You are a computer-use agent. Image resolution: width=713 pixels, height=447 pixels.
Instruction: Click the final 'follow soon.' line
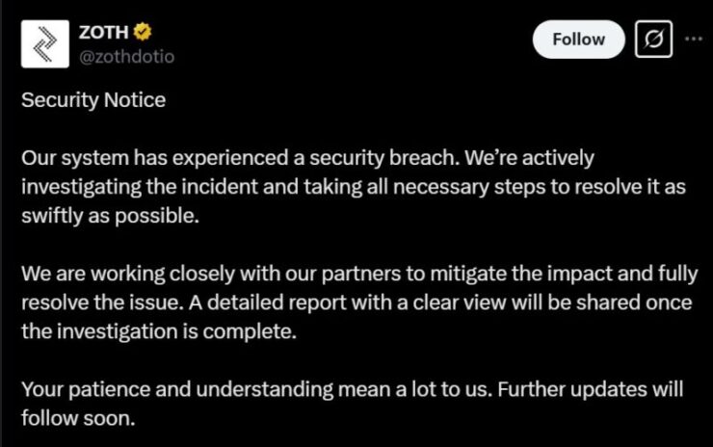pos(78,418)
